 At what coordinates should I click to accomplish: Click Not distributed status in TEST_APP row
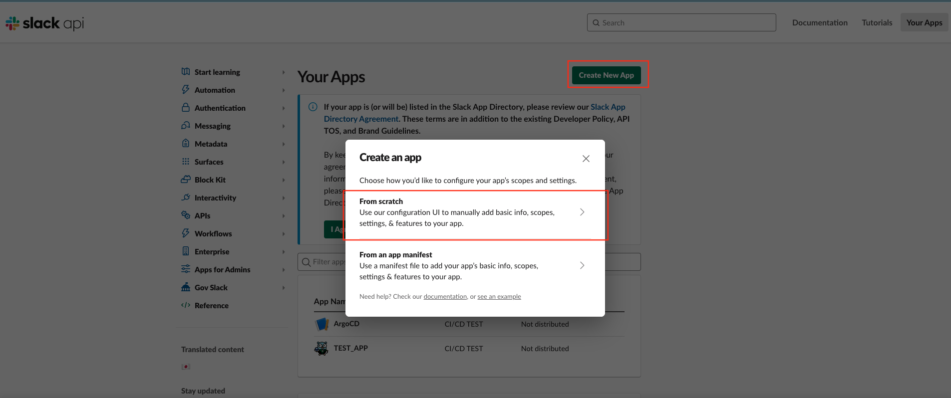[545, 349]
